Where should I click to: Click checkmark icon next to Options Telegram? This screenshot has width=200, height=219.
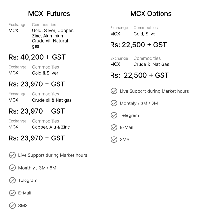(x=114, y=115)
